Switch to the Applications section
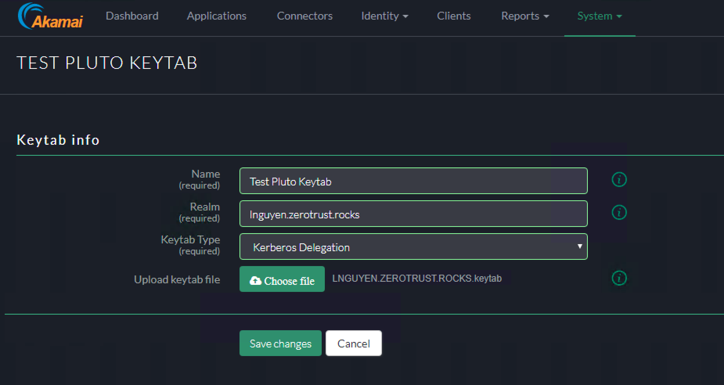 coord(216,16)
